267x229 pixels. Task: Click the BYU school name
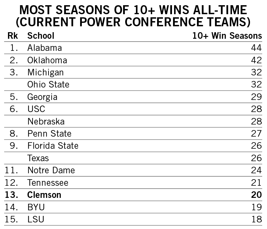tap(36, 207)
